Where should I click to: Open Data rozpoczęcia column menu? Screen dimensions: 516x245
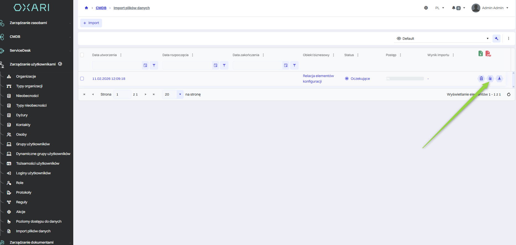(192, 55)
